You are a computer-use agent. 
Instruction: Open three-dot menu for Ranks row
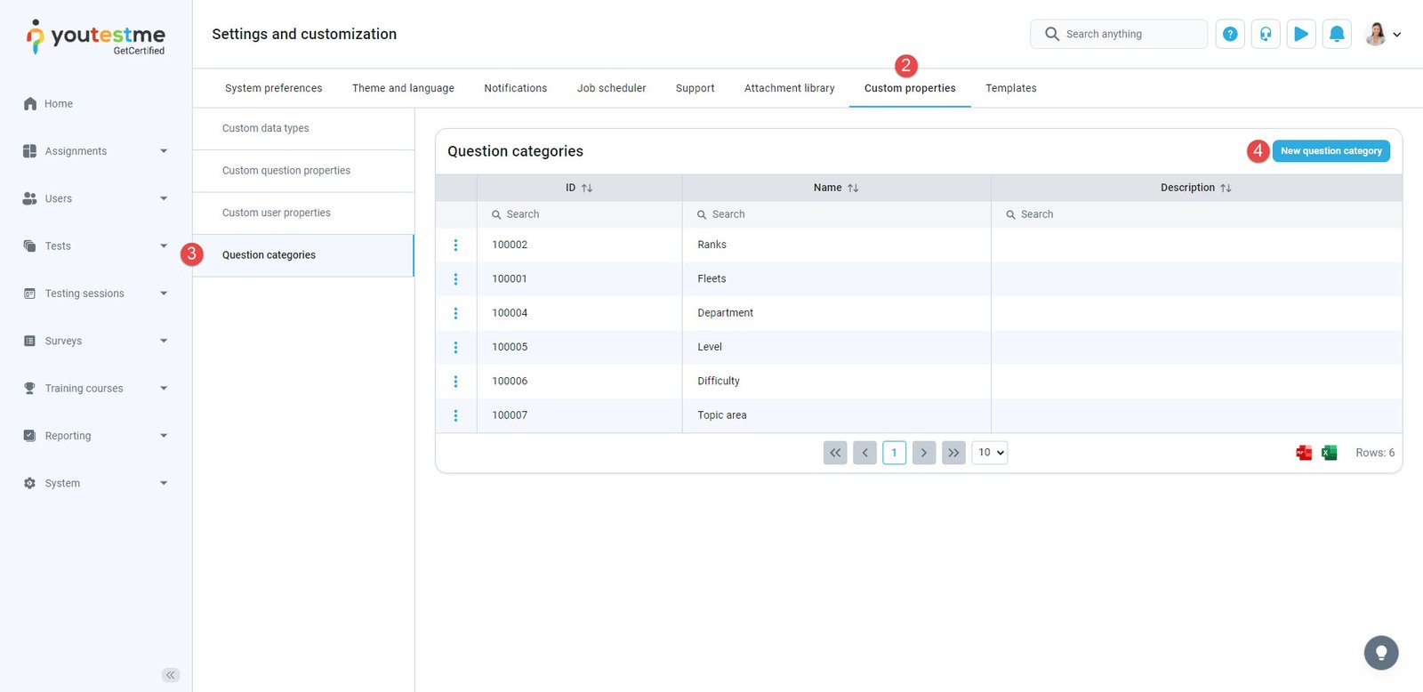coord(456,245)
